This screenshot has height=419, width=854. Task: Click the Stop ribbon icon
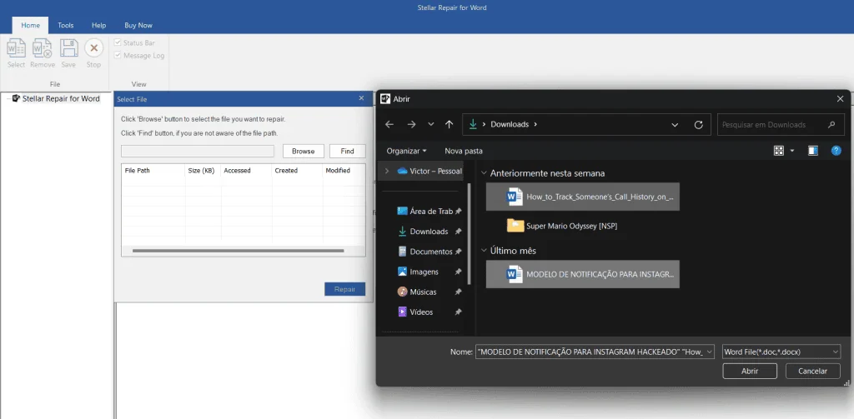pos(93,53)
